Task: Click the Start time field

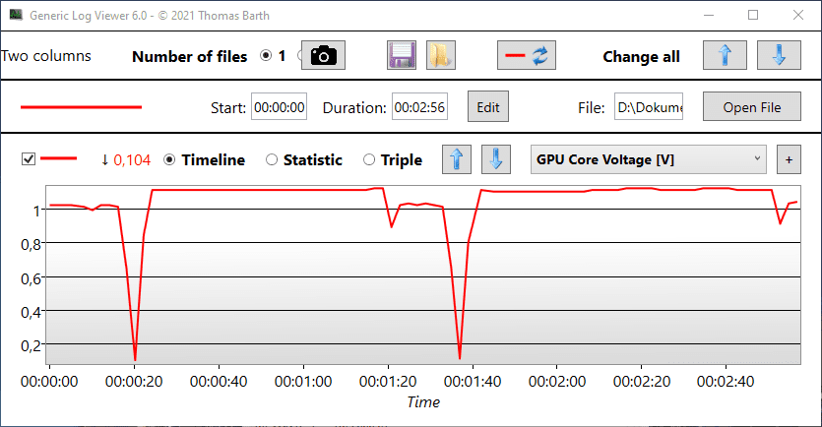Action: pyautogui.click(x=279, y=107)
